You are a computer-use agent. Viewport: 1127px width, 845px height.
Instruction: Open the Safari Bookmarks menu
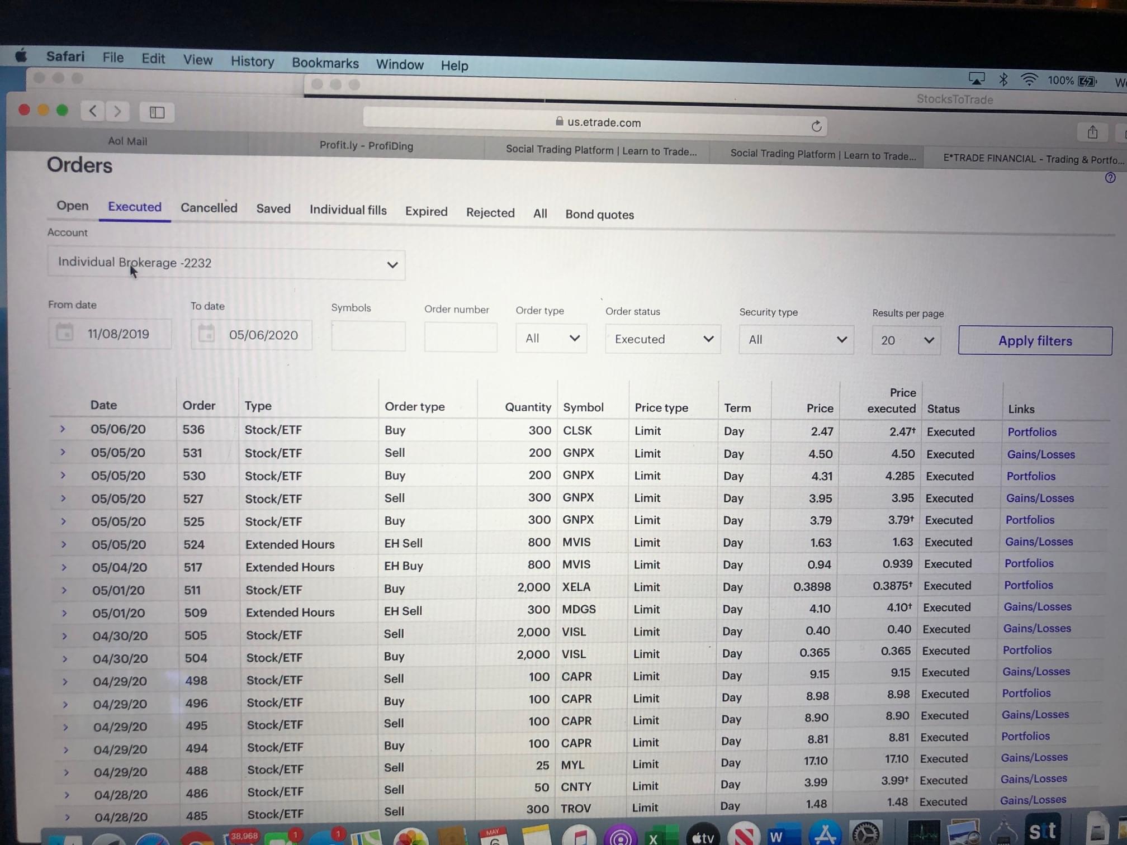coord(325,63)
